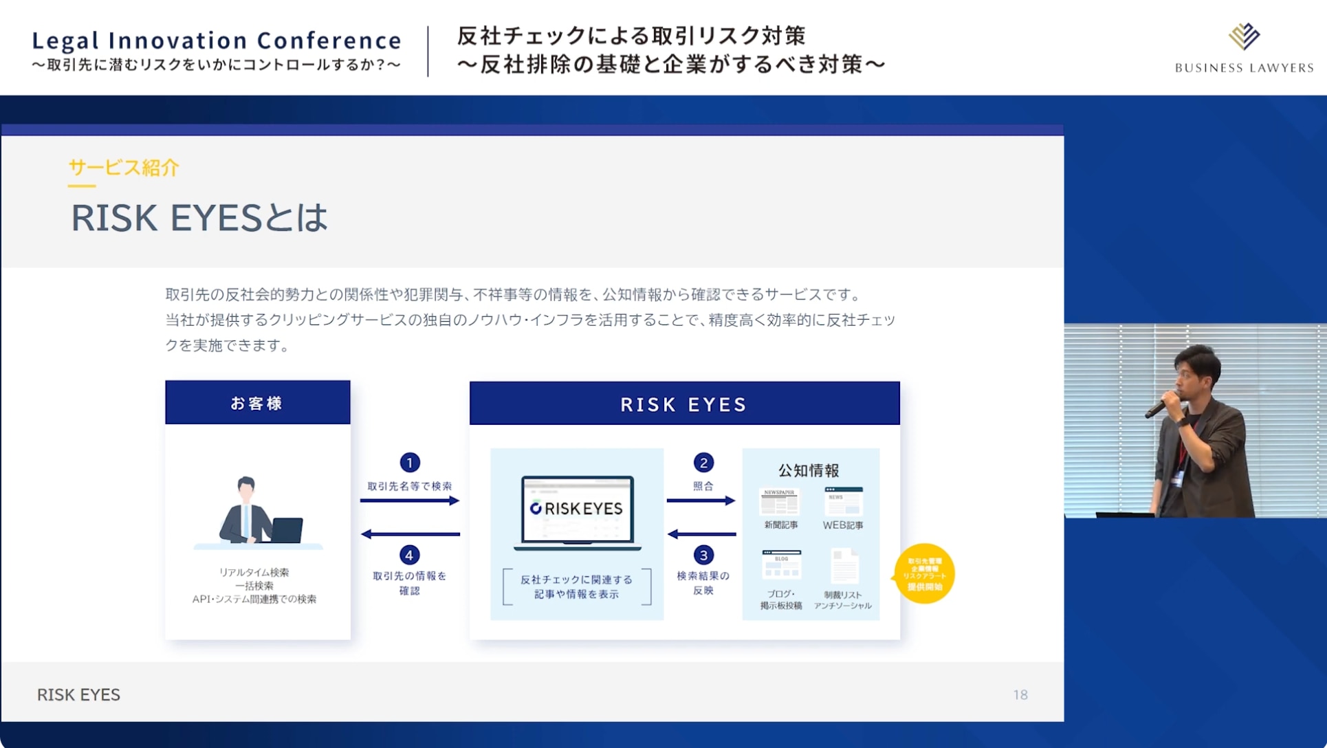1327x748 pixels.
Task: Click the 反社チェックに関連する記事 bracketed caption
Action: 577,587
